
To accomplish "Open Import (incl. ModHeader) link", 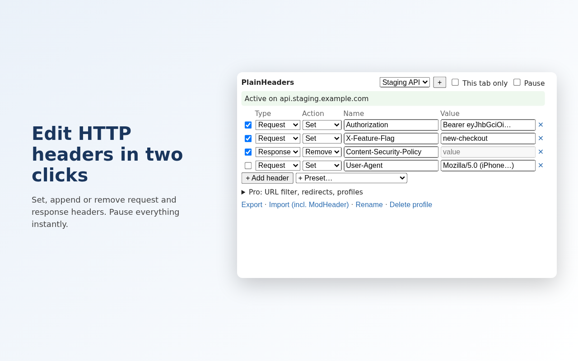I will coord(309,205).
